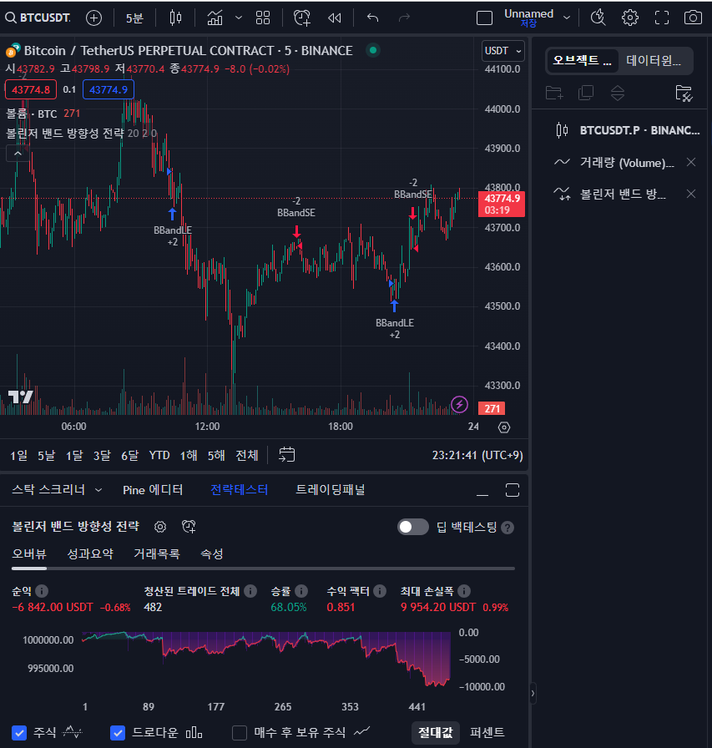Switch to 퍼센트 display
The width and height of the screenshot is (712, 748).
coord(487,733)
